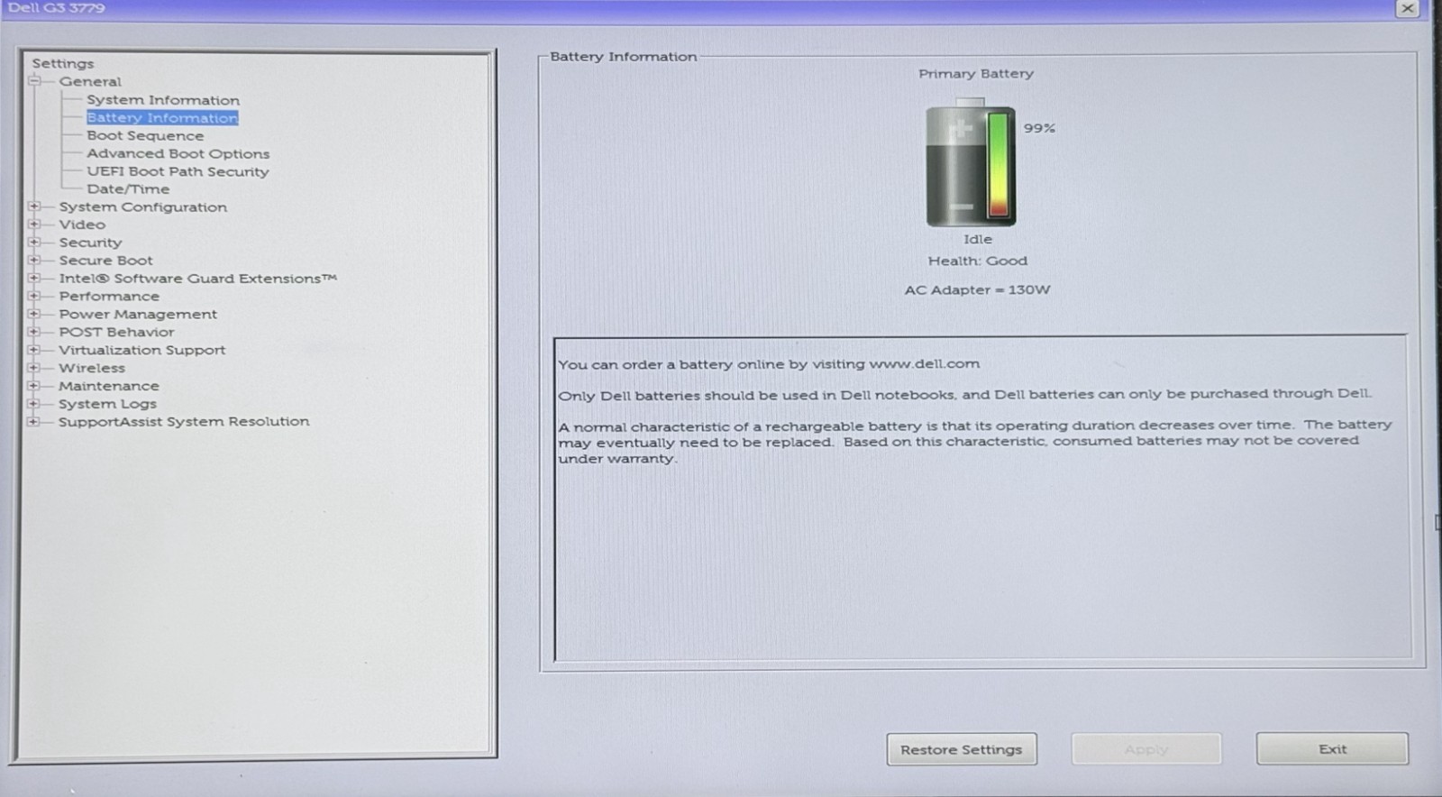1442x797 pixels.
Task: Expand the System Logs node
Action: point(34,404)
